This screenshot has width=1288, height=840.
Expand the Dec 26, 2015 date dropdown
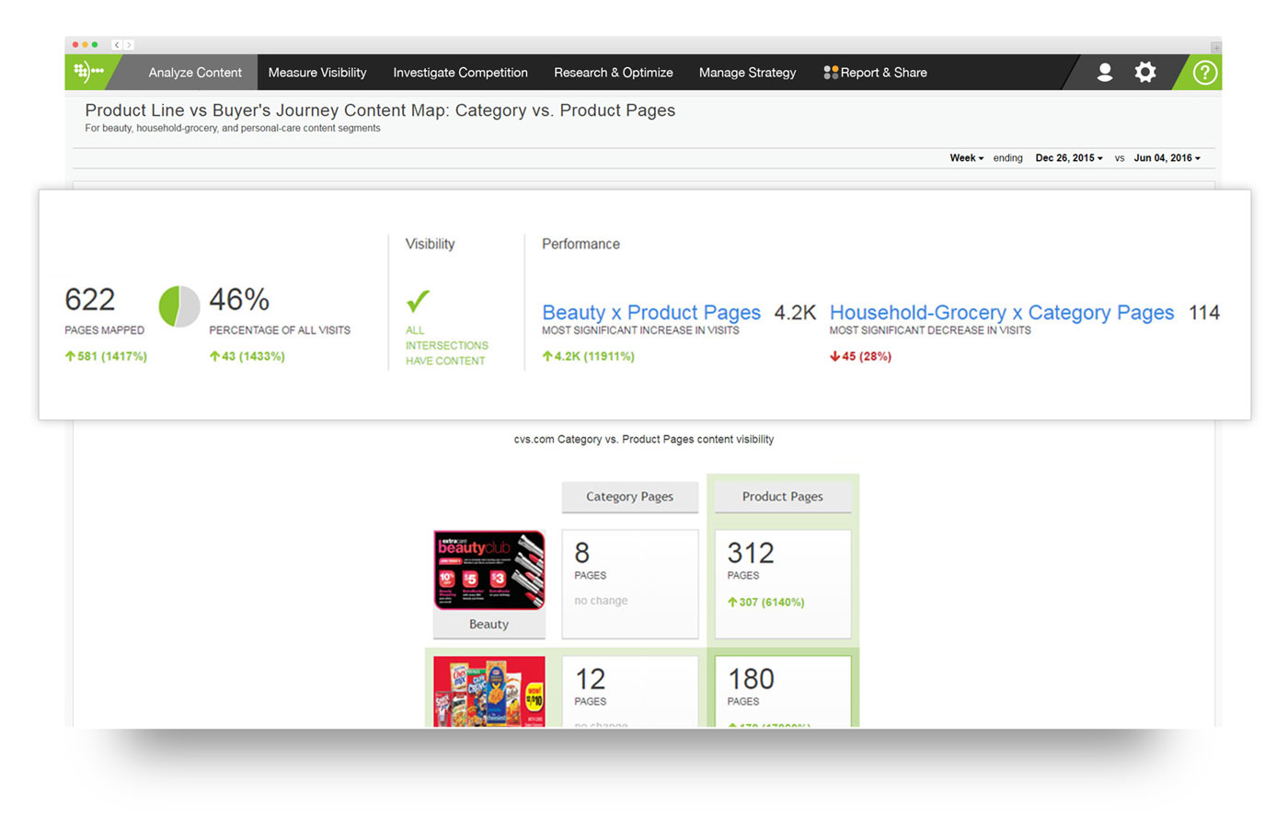click(1069, 158)
